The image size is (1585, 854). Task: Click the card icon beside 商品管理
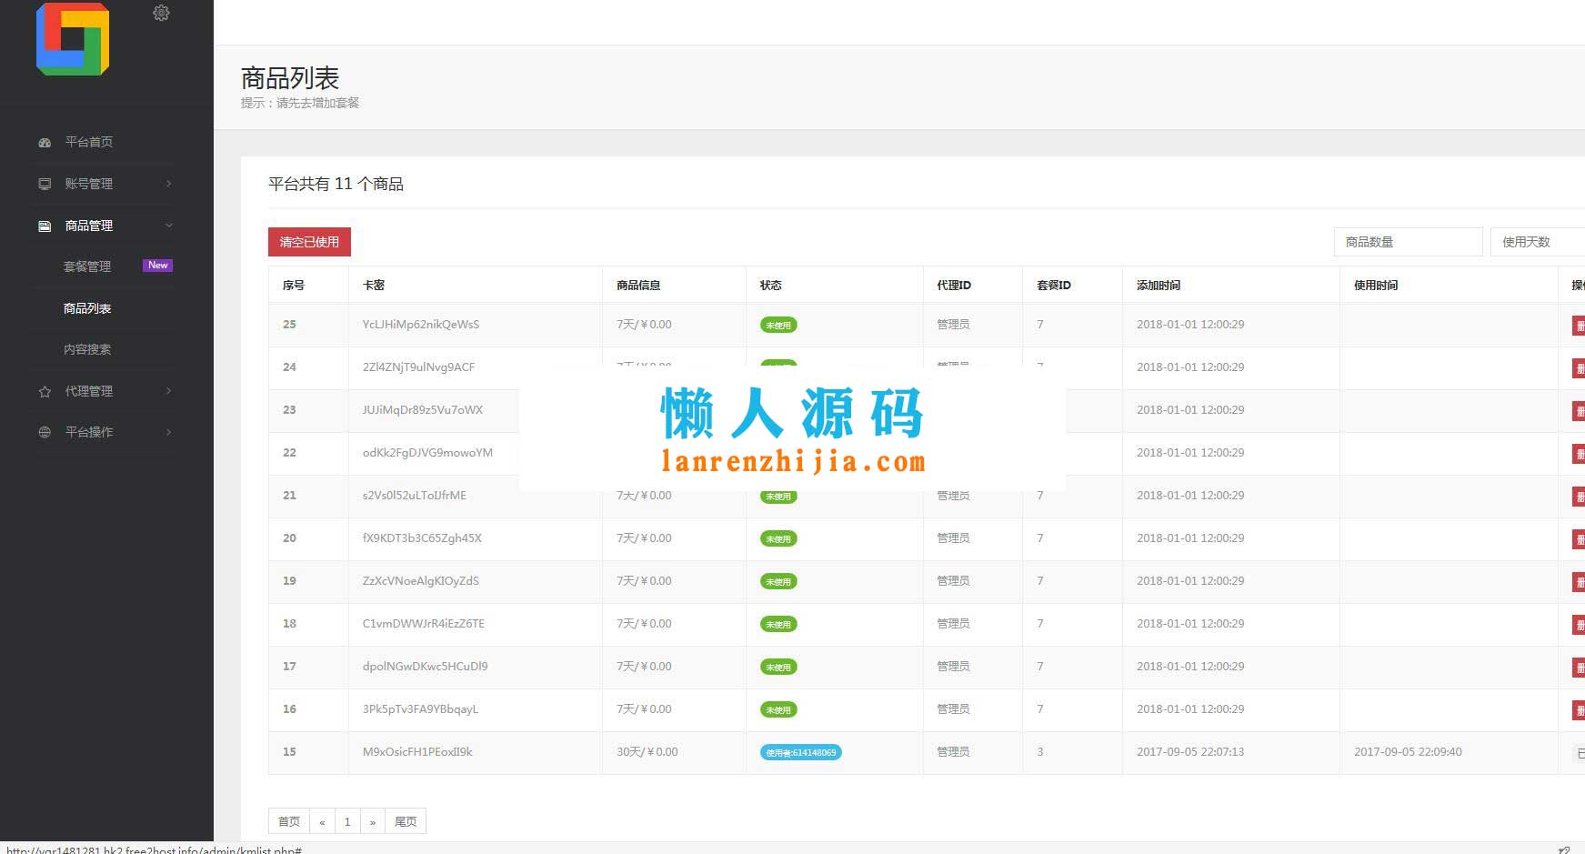pyautogui.click(x=45, y=226)
